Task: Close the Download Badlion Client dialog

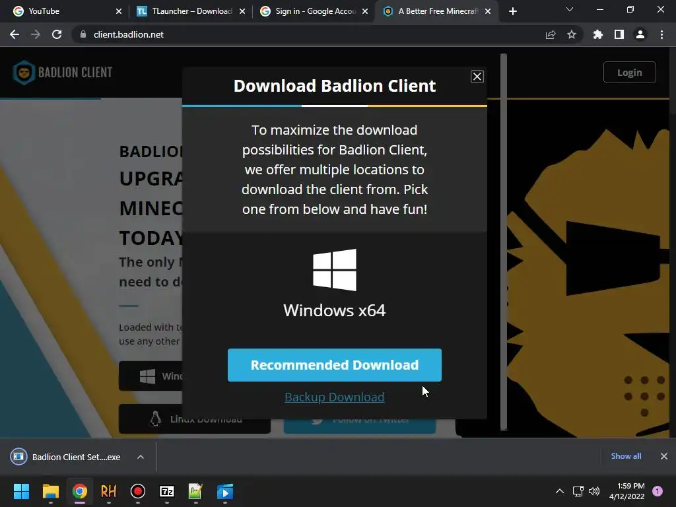Action: 477,77
